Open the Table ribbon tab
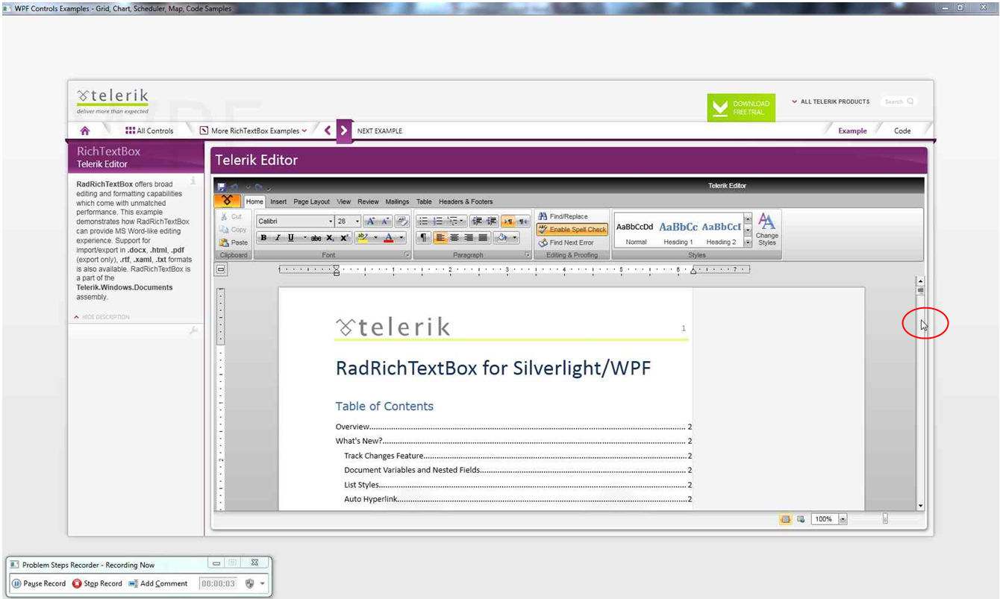The height and width of the screenshot is (599, 1000). [424, 201]
